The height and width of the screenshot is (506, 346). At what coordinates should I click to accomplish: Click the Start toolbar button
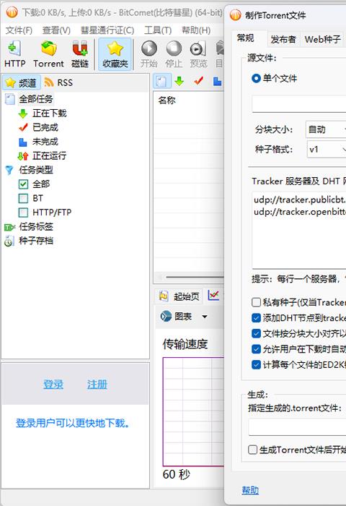coord(149,54)
